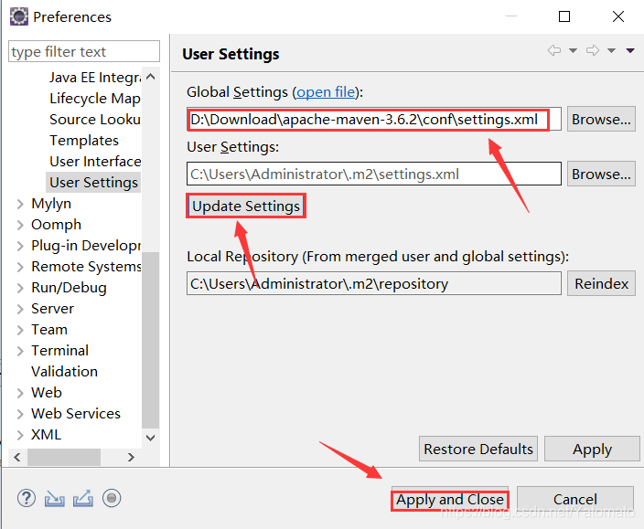Expand the Remote Systems node
Image resolution: width=644 pixels, height=529 pixels.
click(20, 267)
